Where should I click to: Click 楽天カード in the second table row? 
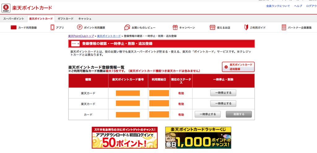click(x=88, y=104)
